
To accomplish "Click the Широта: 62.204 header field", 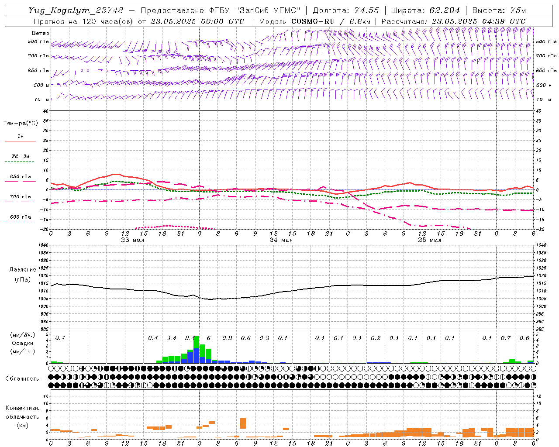I will [425, 10].
